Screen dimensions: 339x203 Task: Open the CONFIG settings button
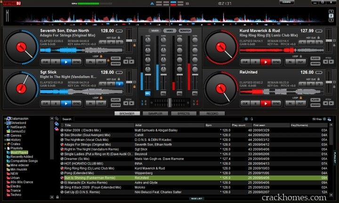pyautogui.click(x=286, y=2)
